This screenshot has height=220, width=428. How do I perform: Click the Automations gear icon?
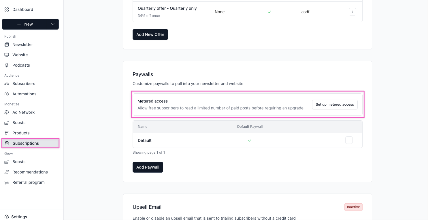click(7, 94)
